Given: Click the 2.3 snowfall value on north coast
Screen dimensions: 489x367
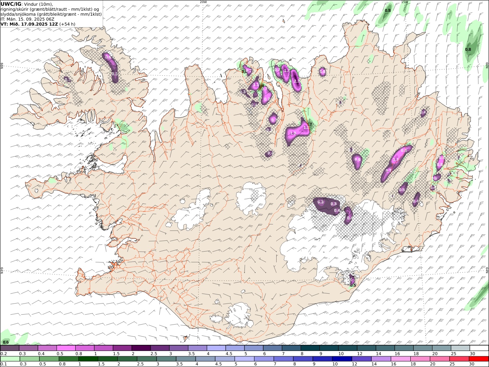Looking at the screenshot, I should (x=296, y=81).
